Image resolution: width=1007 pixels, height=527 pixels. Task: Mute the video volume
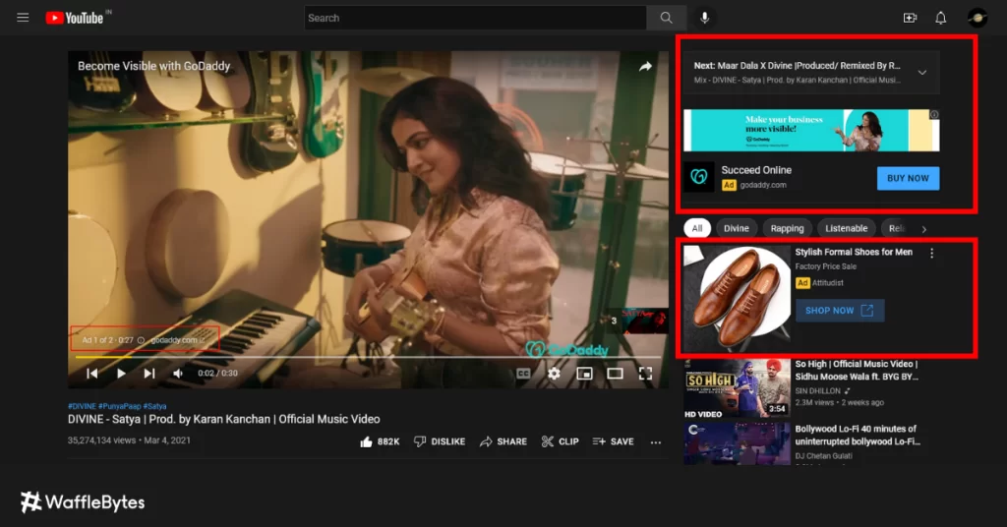pos(178,374)
